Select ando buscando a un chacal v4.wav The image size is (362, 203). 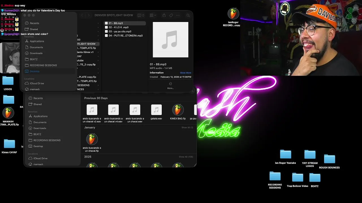pyautogui.click(x=113, y=114)
